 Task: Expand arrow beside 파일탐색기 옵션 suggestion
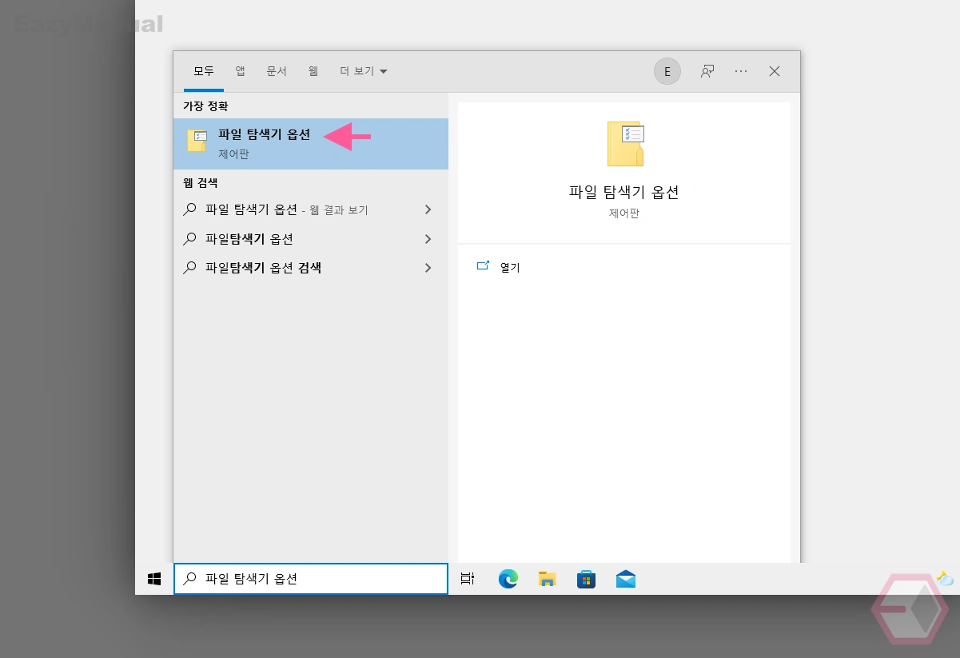pos(428,238)
